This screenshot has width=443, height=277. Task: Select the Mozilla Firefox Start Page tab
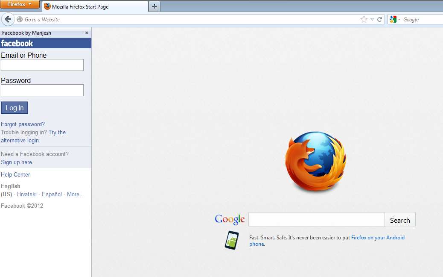click(x=95, y=6)
